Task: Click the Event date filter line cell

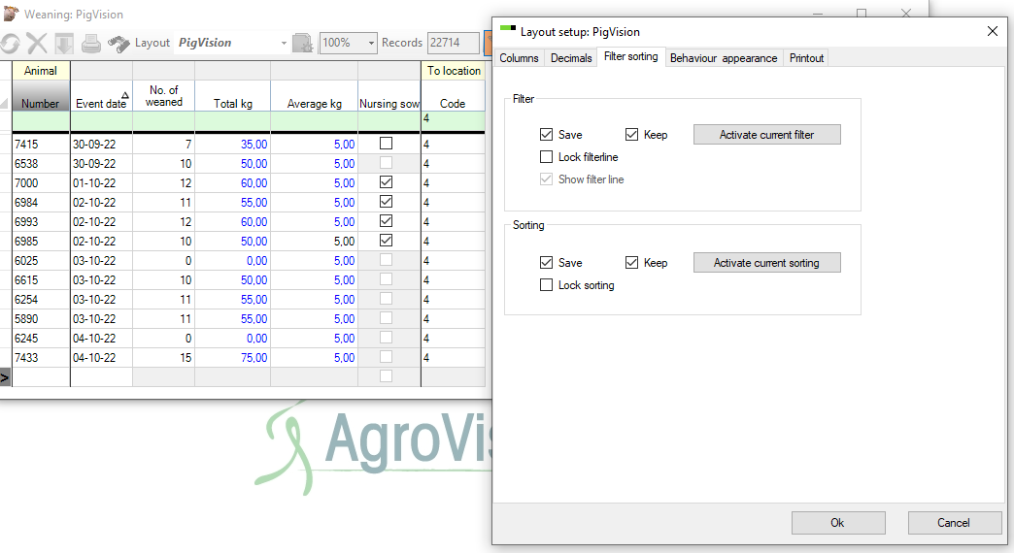Action: tap(101, 121)
